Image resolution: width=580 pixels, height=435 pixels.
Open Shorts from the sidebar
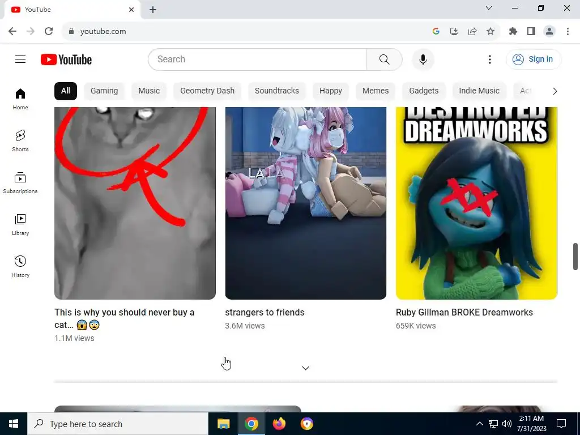[x=20, y=141]
